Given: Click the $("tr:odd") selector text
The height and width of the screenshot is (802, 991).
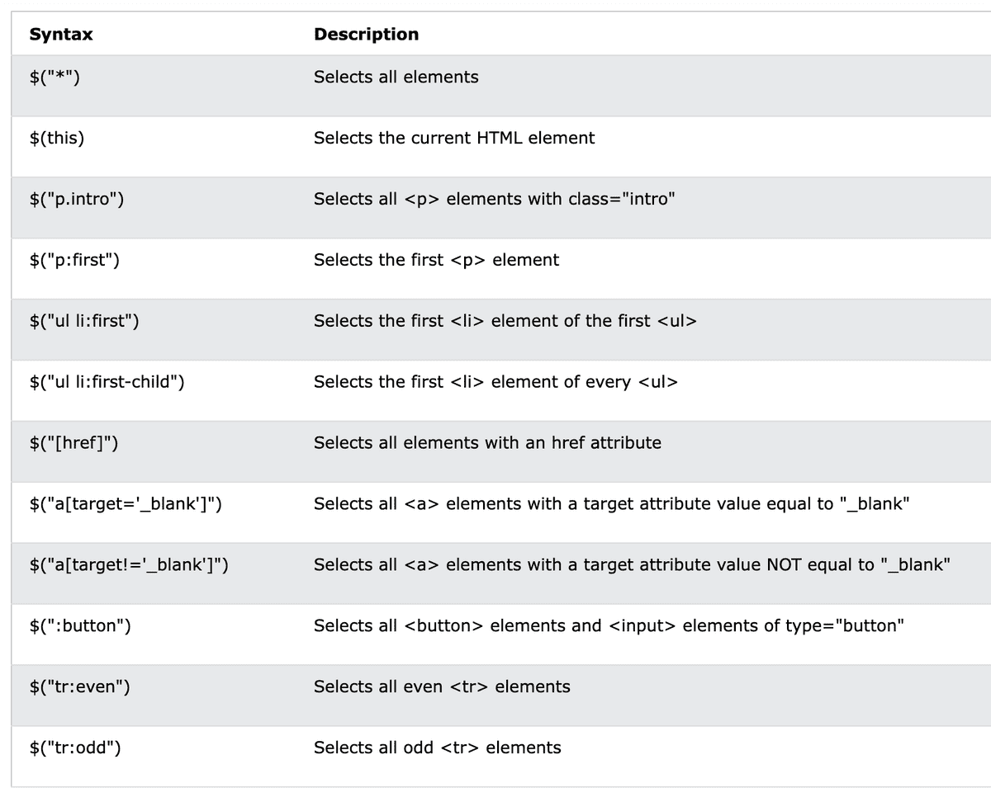Looking at the screenshot, I should click(75, 748).
